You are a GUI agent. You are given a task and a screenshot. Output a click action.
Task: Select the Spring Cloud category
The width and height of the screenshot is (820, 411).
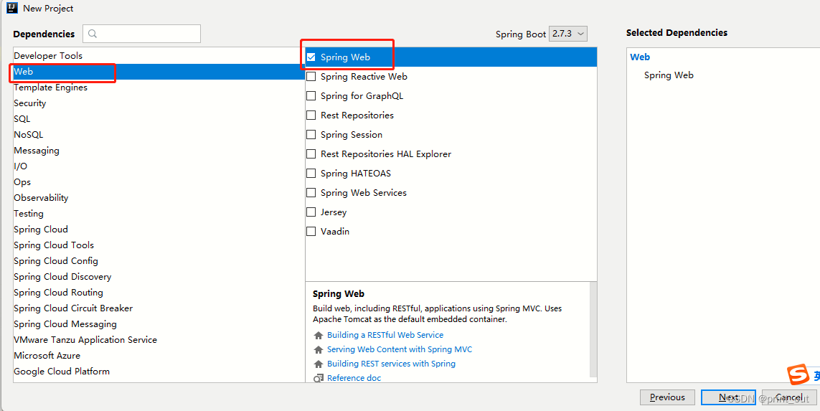(159, 229)
